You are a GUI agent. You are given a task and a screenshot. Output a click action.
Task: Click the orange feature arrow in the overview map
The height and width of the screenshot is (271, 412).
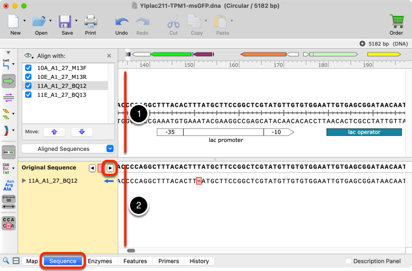tap(264, 54)
